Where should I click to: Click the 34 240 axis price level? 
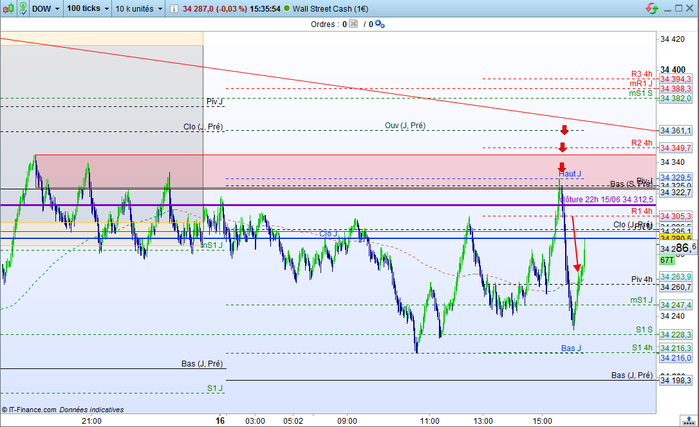point(672,316)
